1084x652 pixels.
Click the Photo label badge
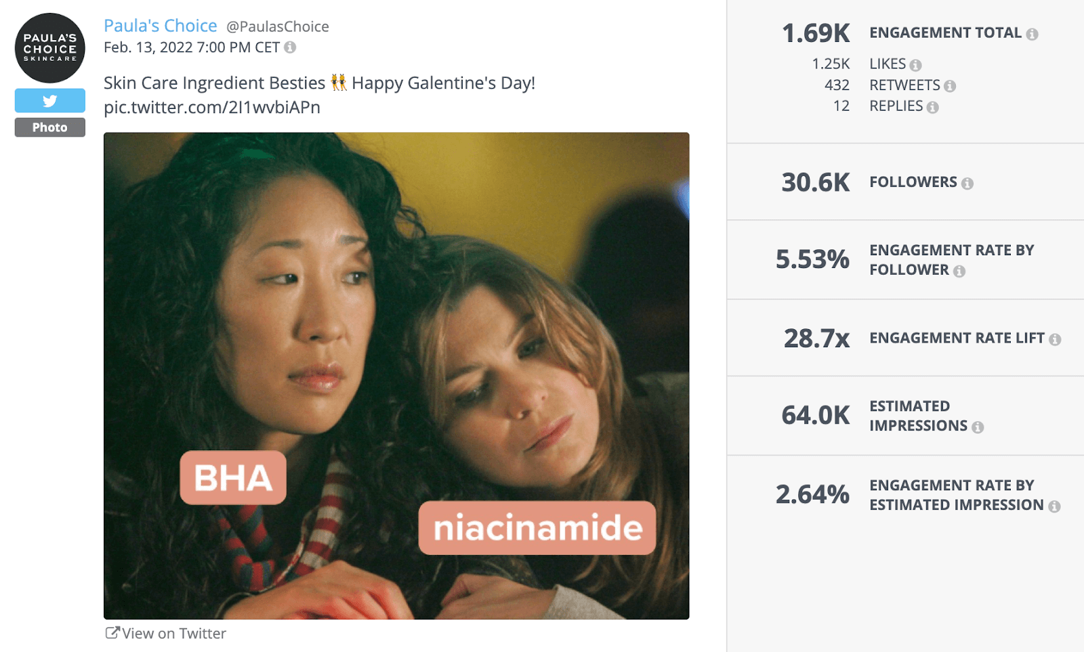(x=49, y=127)
